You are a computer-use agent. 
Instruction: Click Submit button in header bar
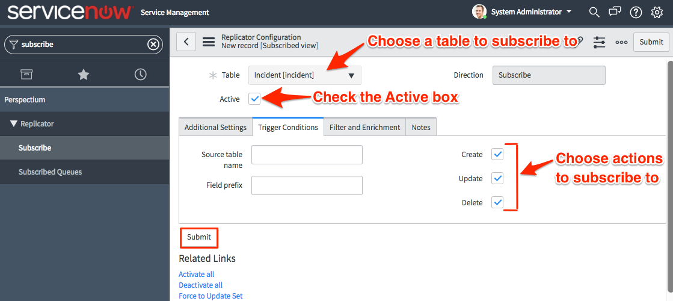click(651, 42)
